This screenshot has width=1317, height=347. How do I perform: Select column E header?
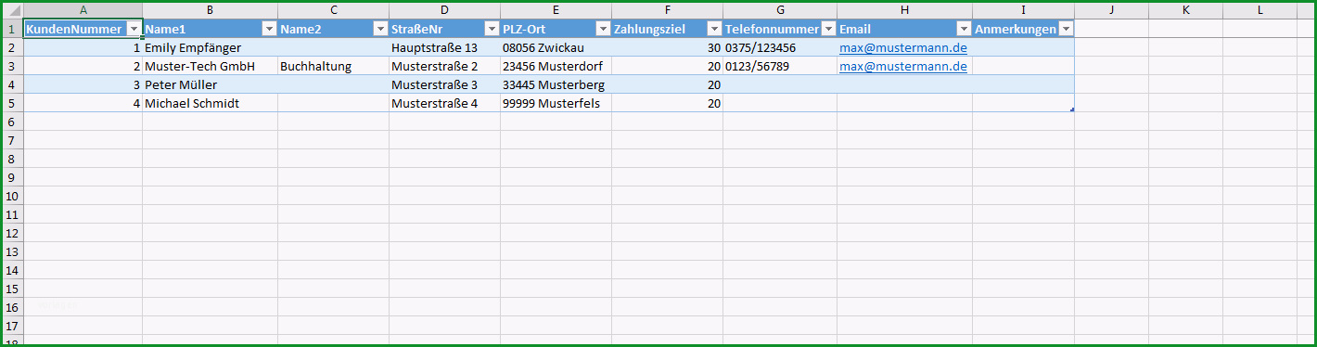(x=556, y=9)
